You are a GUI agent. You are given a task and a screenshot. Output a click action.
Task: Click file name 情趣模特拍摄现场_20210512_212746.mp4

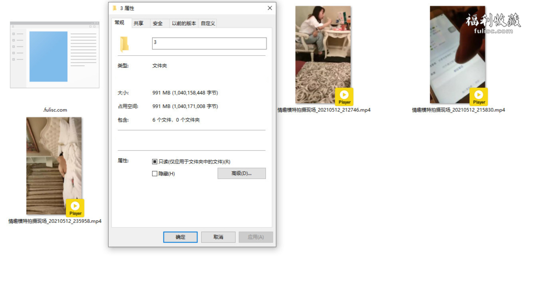pyautogui.click(x=324, y=110)
